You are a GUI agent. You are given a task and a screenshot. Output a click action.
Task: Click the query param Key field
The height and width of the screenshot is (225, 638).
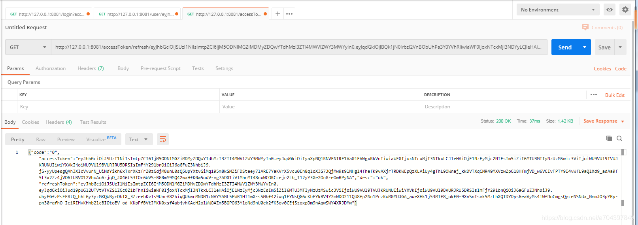tap(118, 107)
